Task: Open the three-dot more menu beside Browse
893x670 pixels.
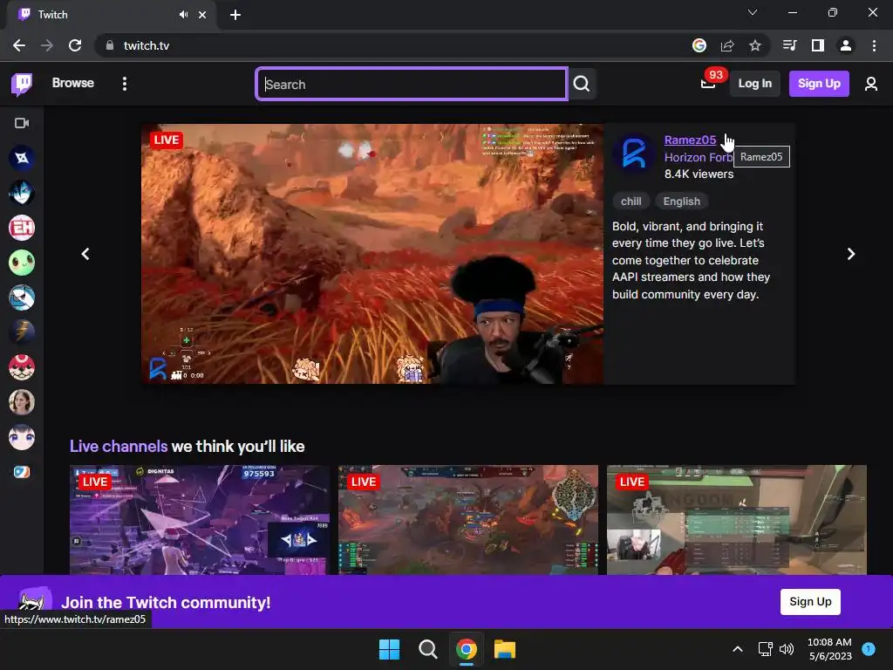Action: 125,84
